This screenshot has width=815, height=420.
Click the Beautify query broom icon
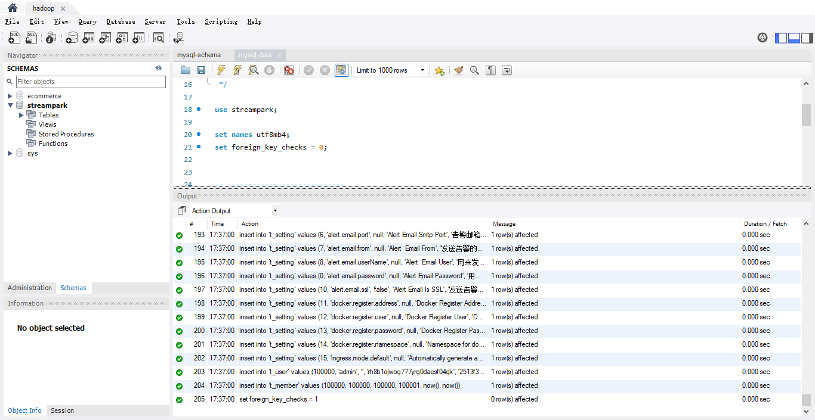point(458,70)
